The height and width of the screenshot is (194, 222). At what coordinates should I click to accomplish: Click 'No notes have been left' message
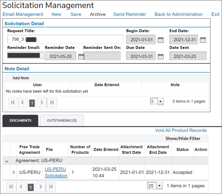[47, 92]
